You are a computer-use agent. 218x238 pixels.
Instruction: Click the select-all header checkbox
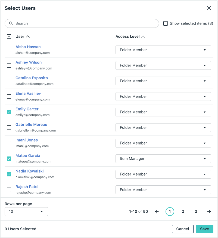(x=9, y=36)
